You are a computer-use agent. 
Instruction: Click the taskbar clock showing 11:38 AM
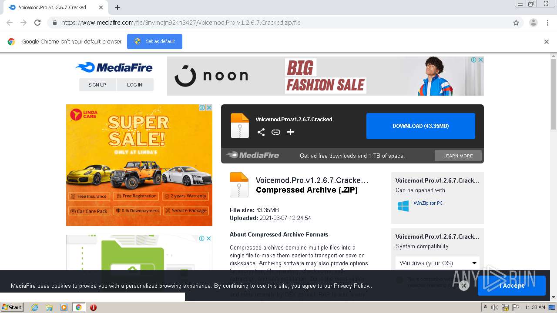(x=535, y=307)
